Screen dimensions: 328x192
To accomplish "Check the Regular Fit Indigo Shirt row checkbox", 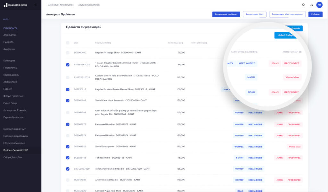I will (x=68, y=52).
